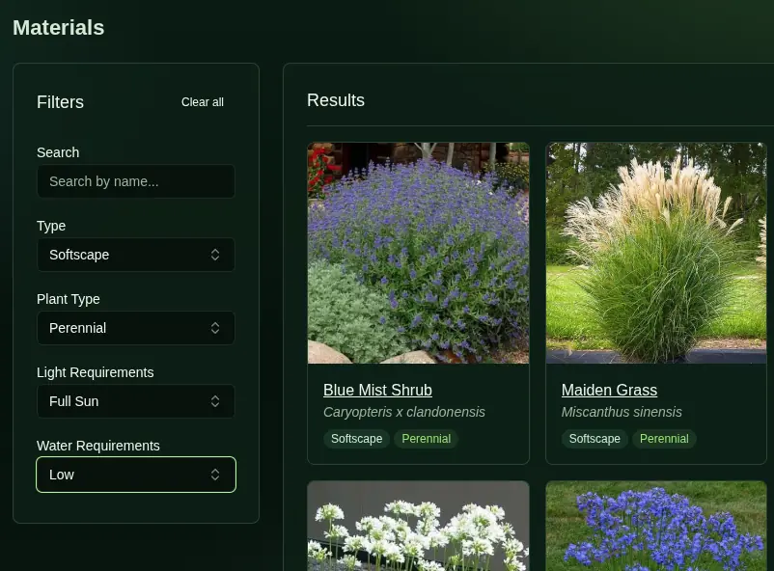The width and height of the screenshot is (774, 571).
Task: Click the Light Requirements label
Action: (x=96, y=372)
